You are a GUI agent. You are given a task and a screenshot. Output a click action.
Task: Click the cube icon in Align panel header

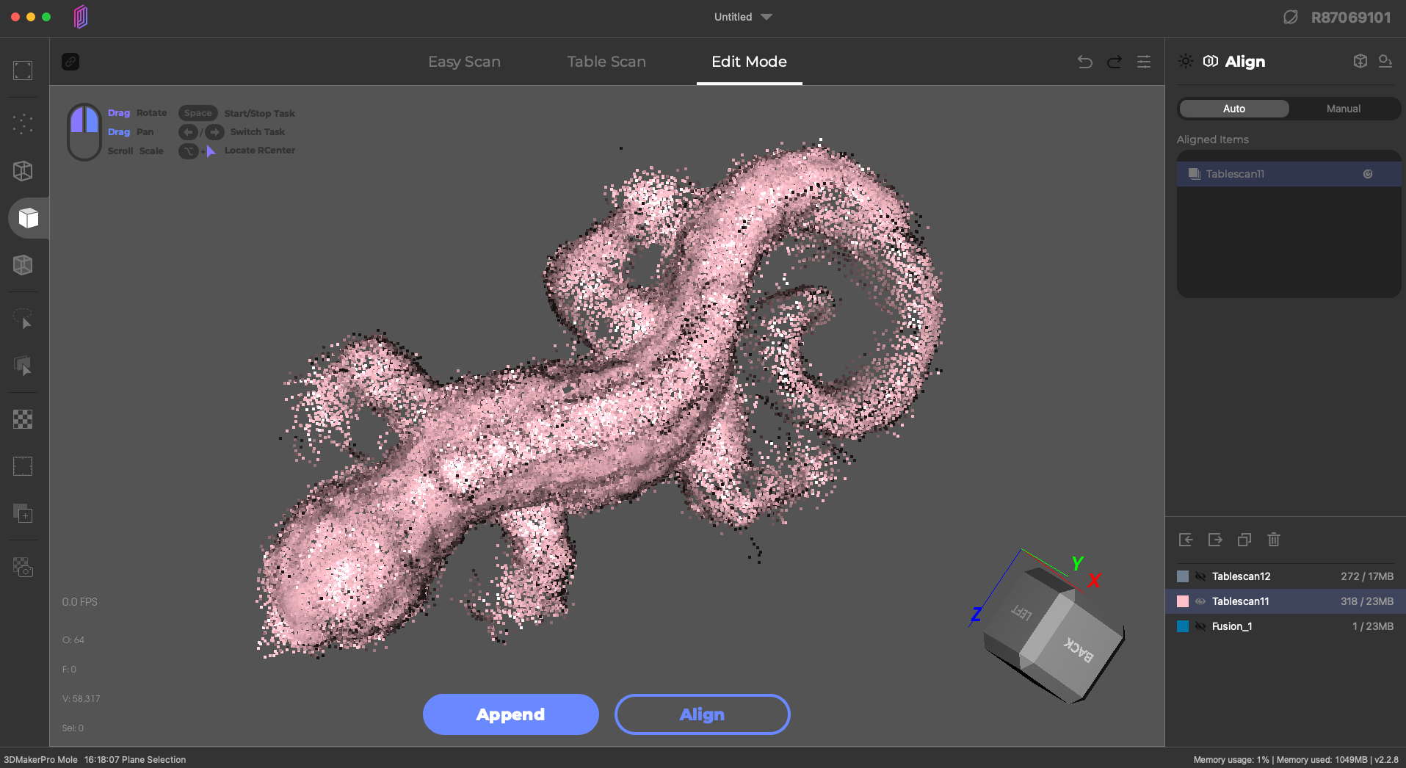(1360, 61)
